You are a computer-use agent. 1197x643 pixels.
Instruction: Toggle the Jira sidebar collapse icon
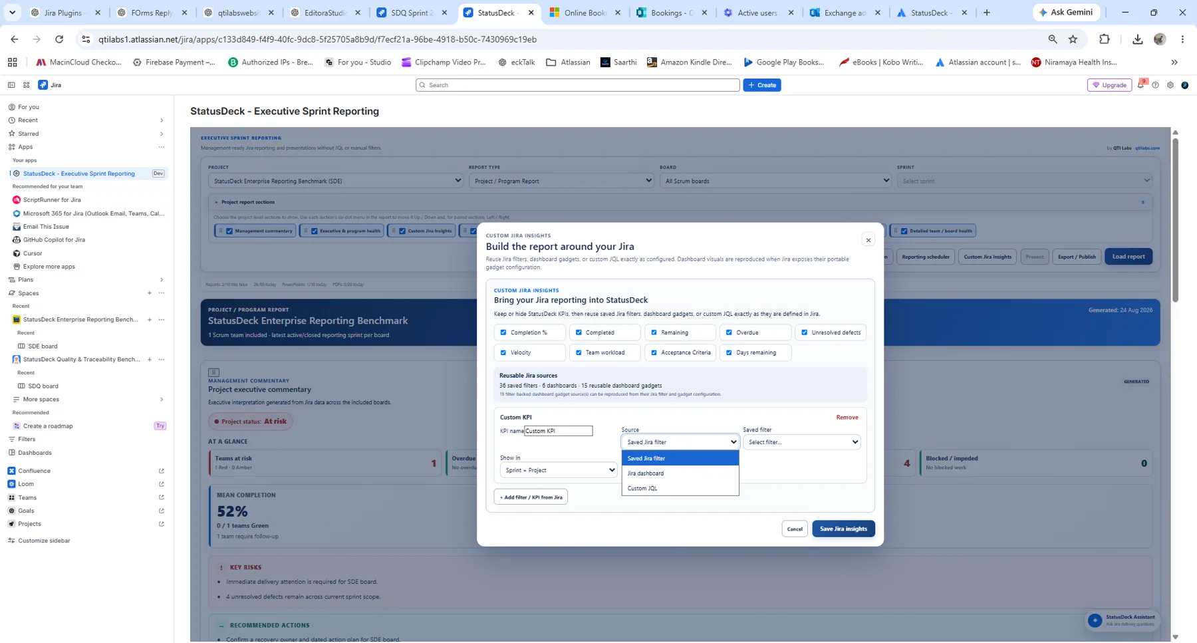11,85
